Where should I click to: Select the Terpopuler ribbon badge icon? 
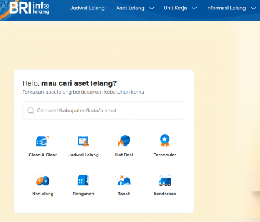coord(165,141)
